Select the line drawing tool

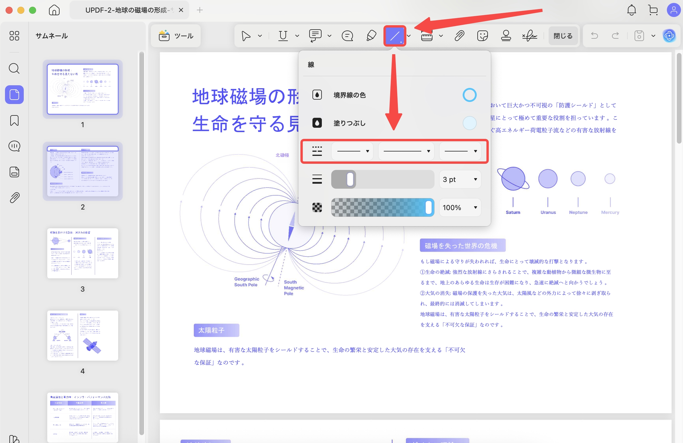pyautogui.click(x=395, y=36)
